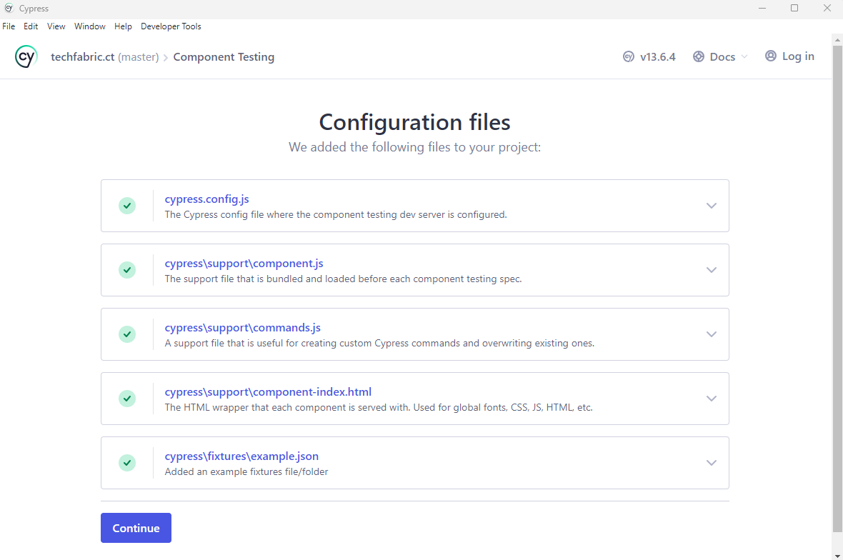Click the green checkmark beside cypress\fixtures\example.json
Viewport: 843px width, 560px height.
pos(127,463)
